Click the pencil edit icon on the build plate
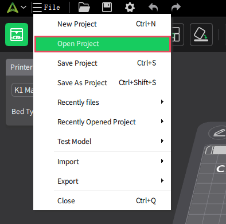The width and height of the screenshot is (226, 224). coord(219,132)
